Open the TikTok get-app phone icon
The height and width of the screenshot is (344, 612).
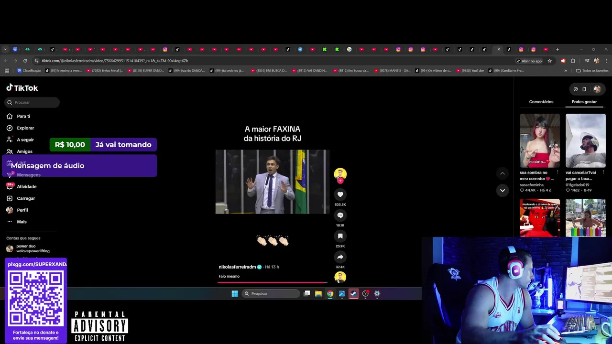tap(584, 89)
